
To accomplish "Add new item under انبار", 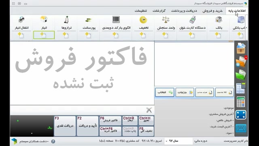I will 44,35.
